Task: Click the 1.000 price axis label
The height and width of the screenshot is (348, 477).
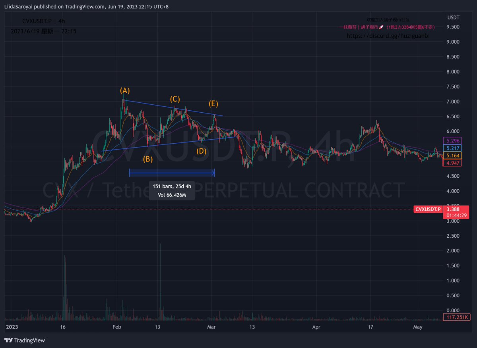Action: pyautogui.click(x=453, y=281)
